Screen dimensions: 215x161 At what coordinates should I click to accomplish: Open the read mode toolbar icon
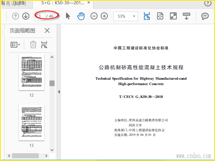[x=187, y=16]
